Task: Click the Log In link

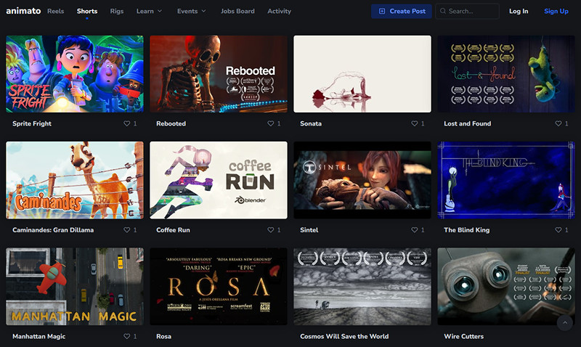Action: 519,12
